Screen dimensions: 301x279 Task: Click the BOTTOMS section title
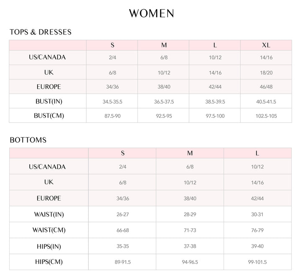(x=28, y=140)
